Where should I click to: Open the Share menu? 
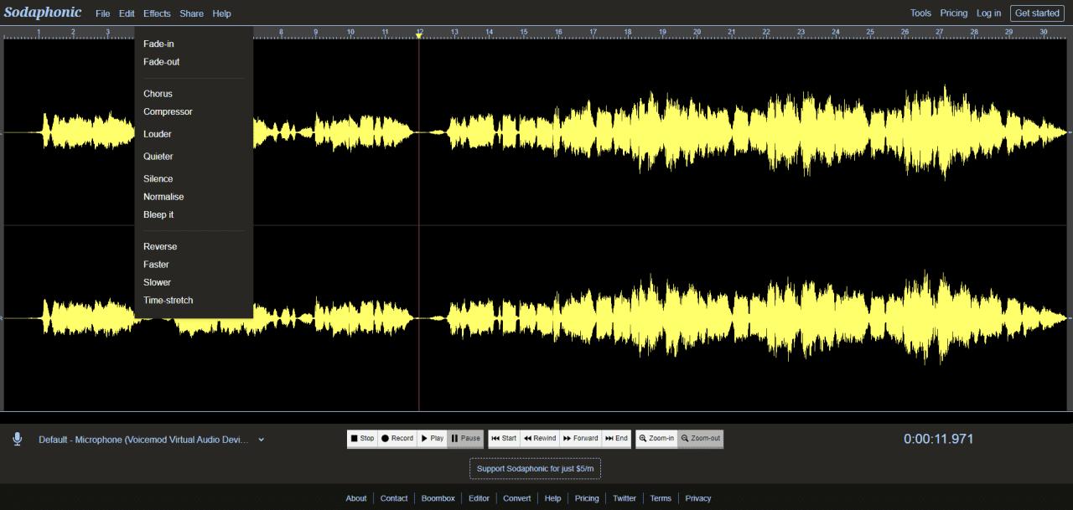tap(191, 13)
